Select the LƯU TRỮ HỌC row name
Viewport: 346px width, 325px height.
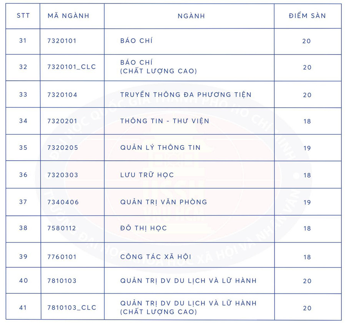point(147,175)
